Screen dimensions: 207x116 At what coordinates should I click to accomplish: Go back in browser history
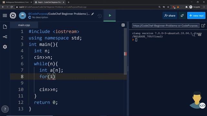click(3, 7)
